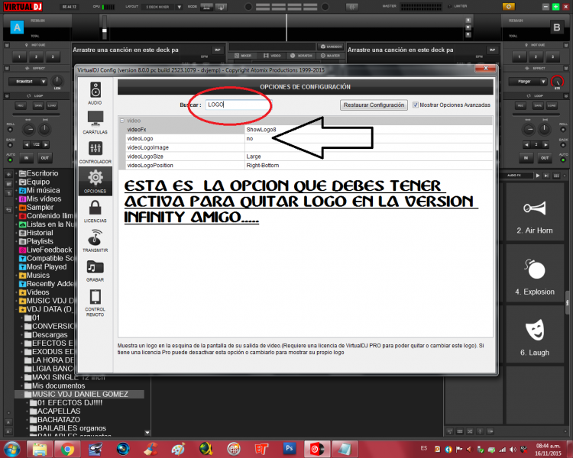This screenshot has height=458, width=573.
Task: Open Google Chrome from the taskbar
Action: click(67, 449)
